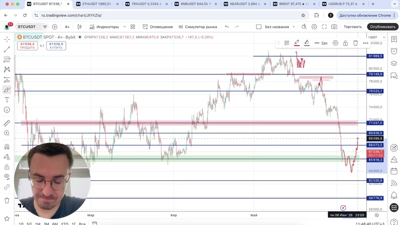Open the layout grid square selector
This screenshot has height=225, width=400.
coord(259,27)
